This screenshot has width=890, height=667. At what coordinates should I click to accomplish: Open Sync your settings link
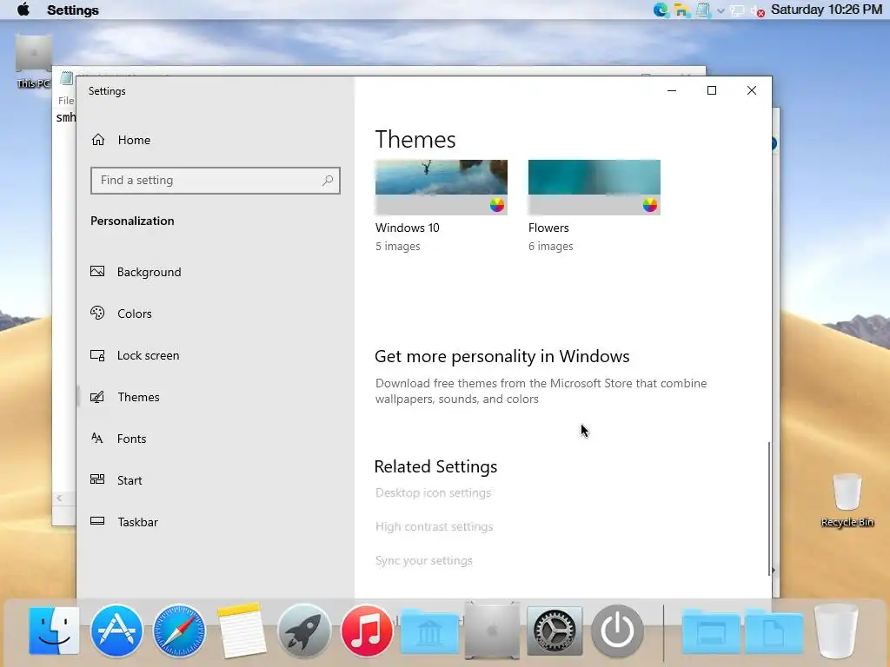pos(423,560)
